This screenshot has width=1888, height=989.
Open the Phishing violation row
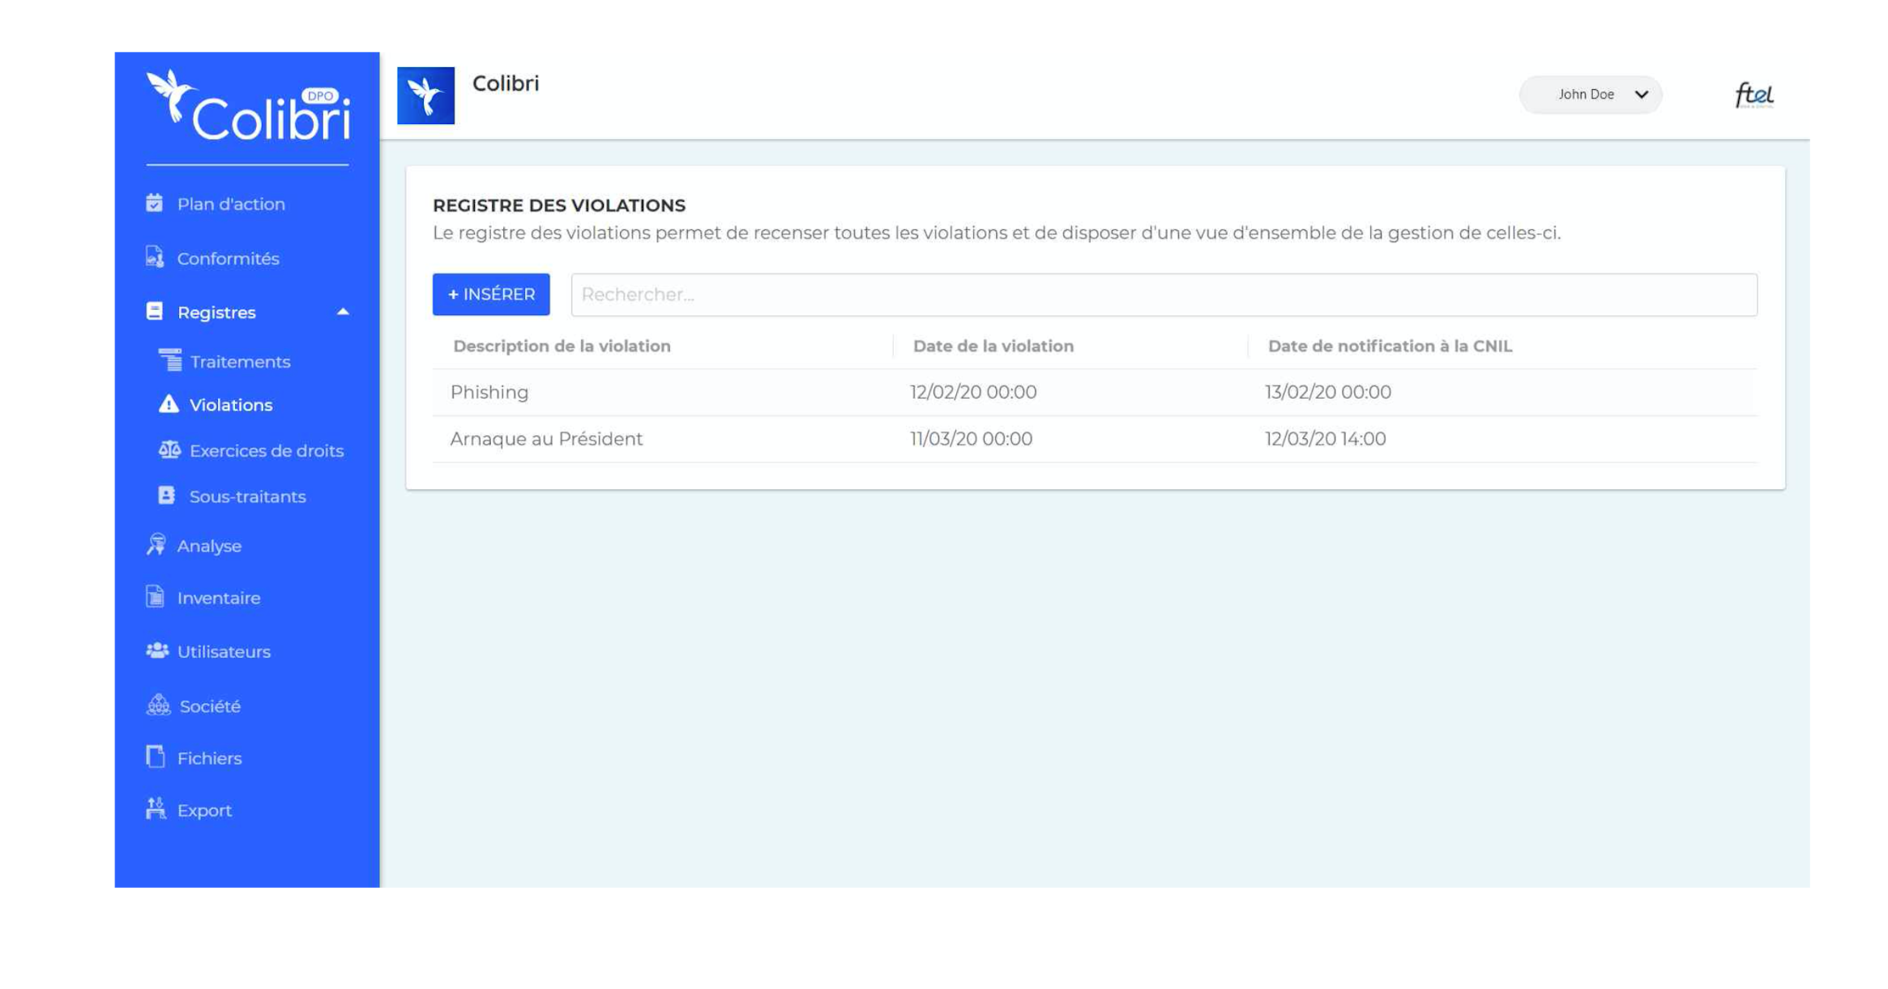point(1095,392)
